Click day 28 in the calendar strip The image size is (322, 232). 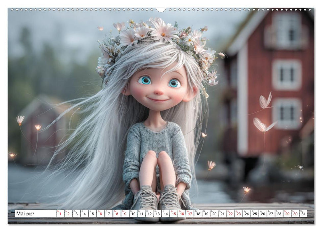279,213
